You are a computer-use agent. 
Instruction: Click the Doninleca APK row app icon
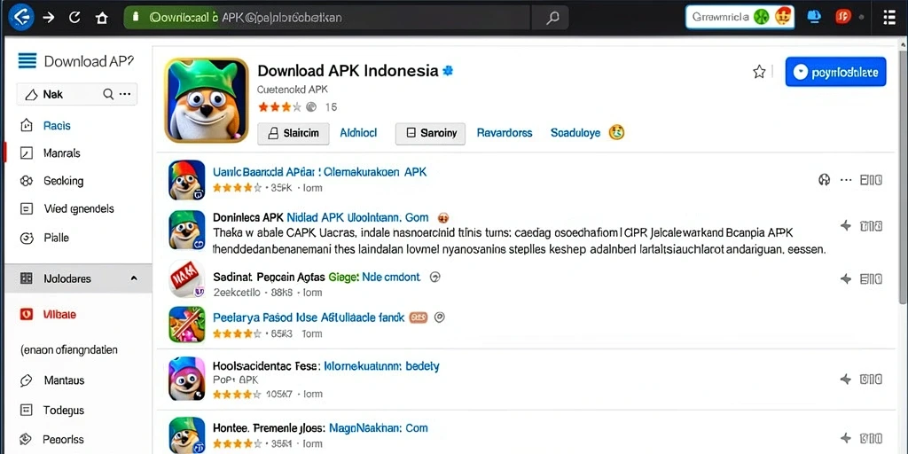point(186,230)
